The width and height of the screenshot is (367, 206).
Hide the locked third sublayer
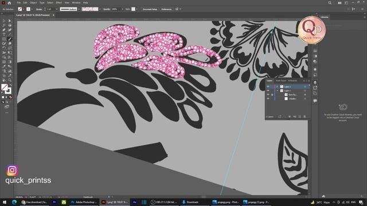point(268,94)
